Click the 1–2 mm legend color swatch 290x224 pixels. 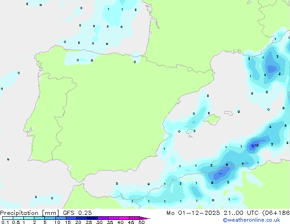click(29, 218)
